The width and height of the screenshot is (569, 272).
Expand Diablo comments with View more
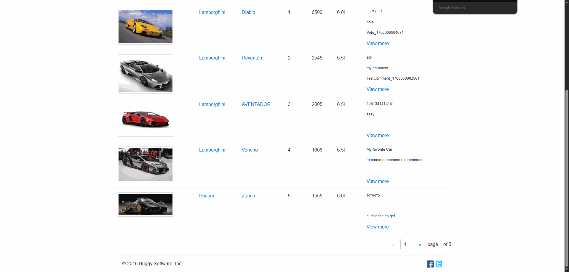[377, 44]
